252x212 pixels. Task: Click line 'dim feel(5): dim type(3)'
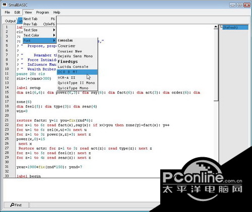tap(57, 107)
